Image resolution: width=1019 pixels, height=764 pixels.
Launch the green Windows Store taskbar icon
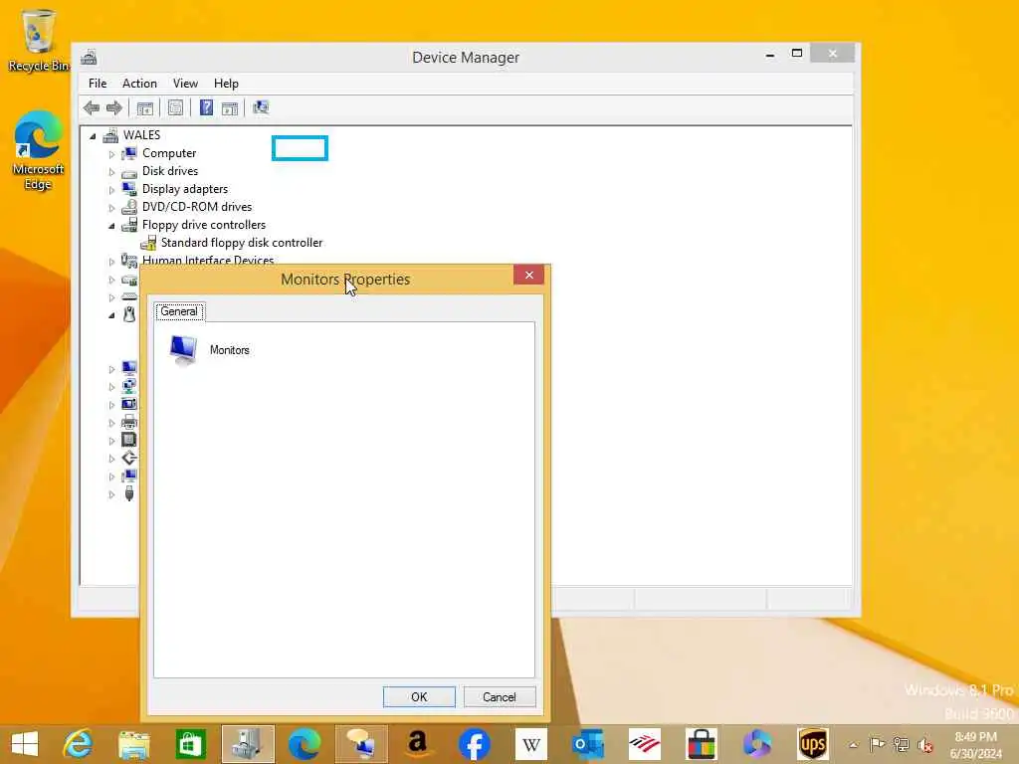tap(190, 744)
